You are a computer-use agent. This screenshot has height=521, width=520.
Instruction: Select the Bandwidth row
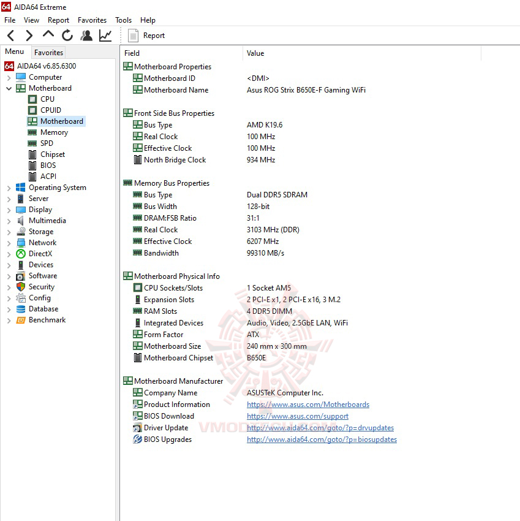(x=208, y=253)
